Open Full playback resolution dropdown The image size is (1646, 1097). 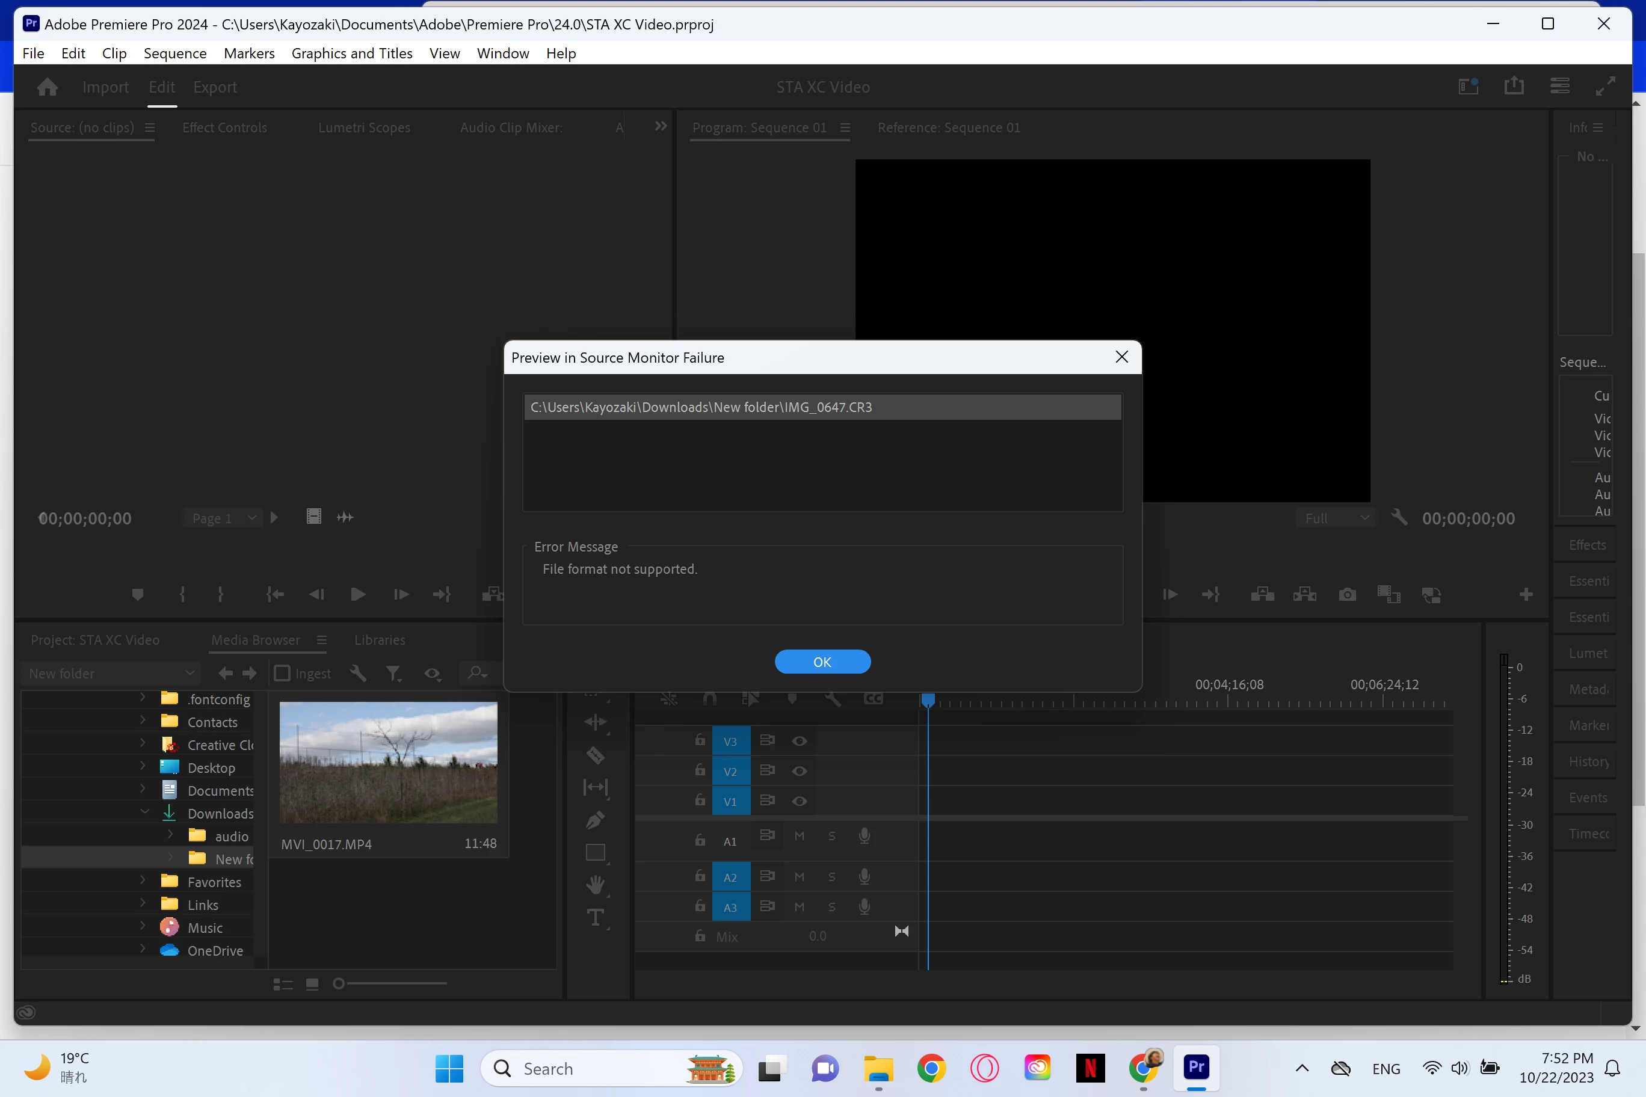(1336, 518)
